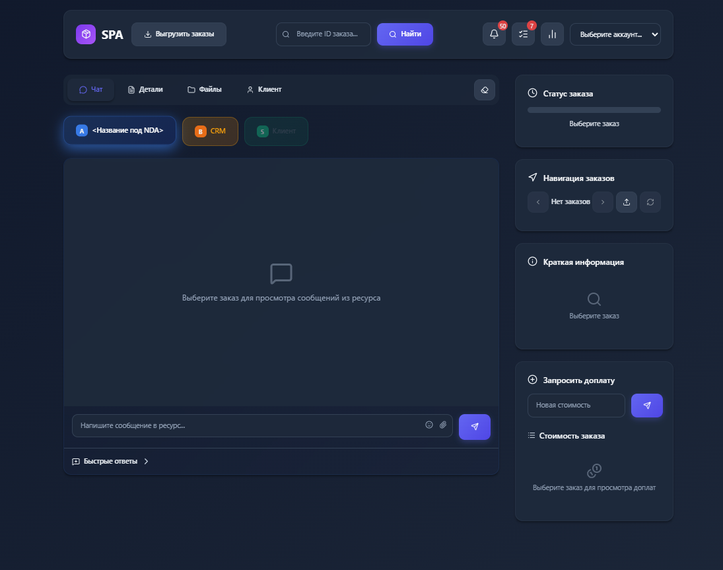The image size is (723, 570).
Task: Expand Быстрые ответы chevron
Action: [146, 462]
